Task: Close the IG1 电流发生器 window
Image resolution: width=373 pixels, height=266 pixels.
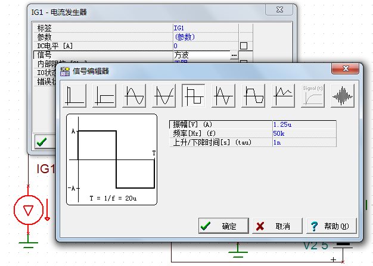Action: tap(279, 10)
